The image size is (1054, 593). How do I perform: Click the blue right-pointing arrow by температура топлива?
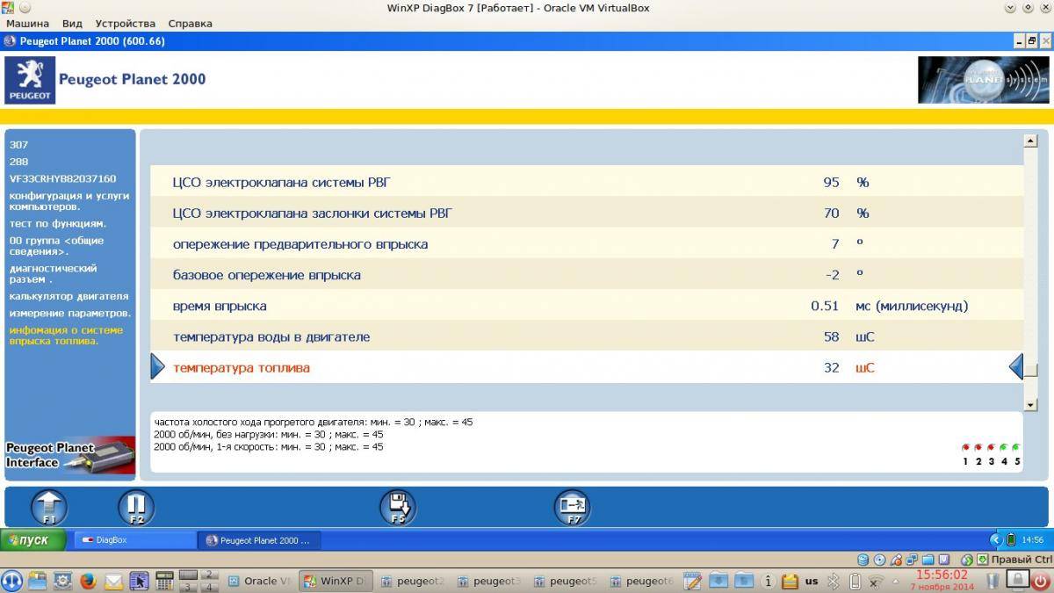[x=158, y=367]
